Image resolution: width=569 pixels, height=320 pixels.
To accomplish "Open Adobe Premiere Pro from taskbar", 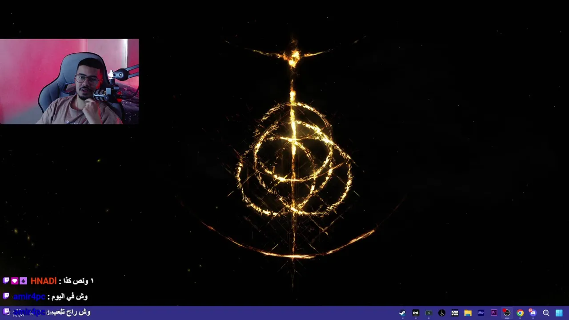I will [x=494, y=313].
